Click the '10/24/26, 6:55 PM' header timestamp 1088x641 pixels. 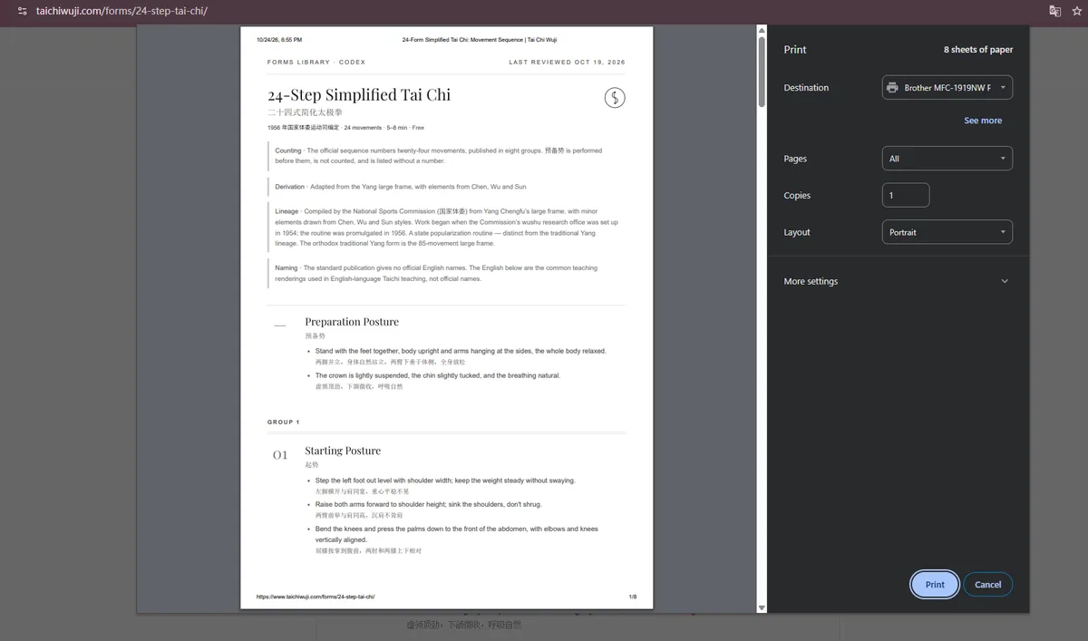(279, 40)
